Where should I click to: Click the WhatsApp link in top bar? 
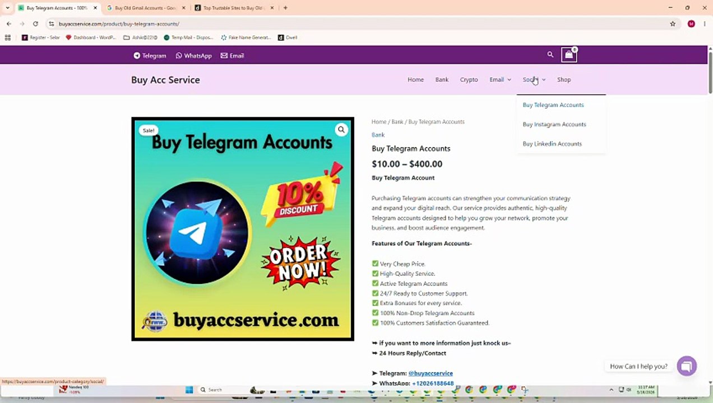[x=193, y=55]
